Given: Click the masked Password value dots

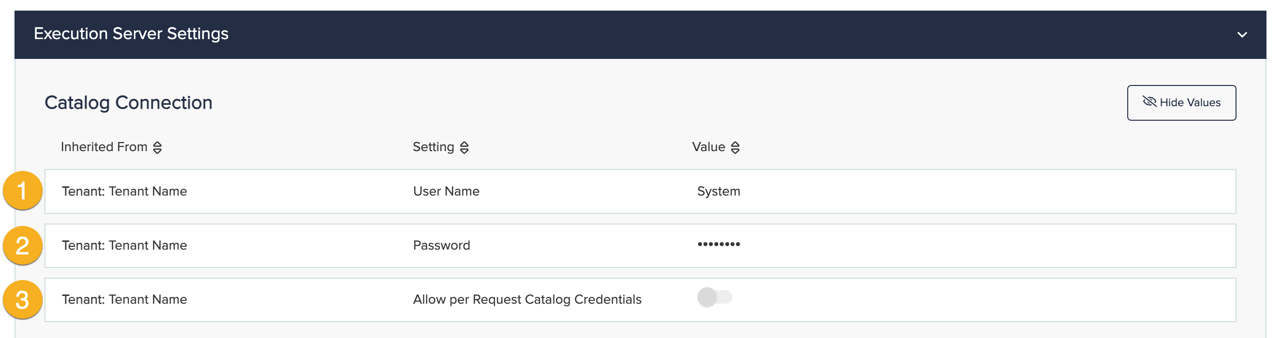Looking at the screenshot, I should pyautogui.click(x=718, y=244).
